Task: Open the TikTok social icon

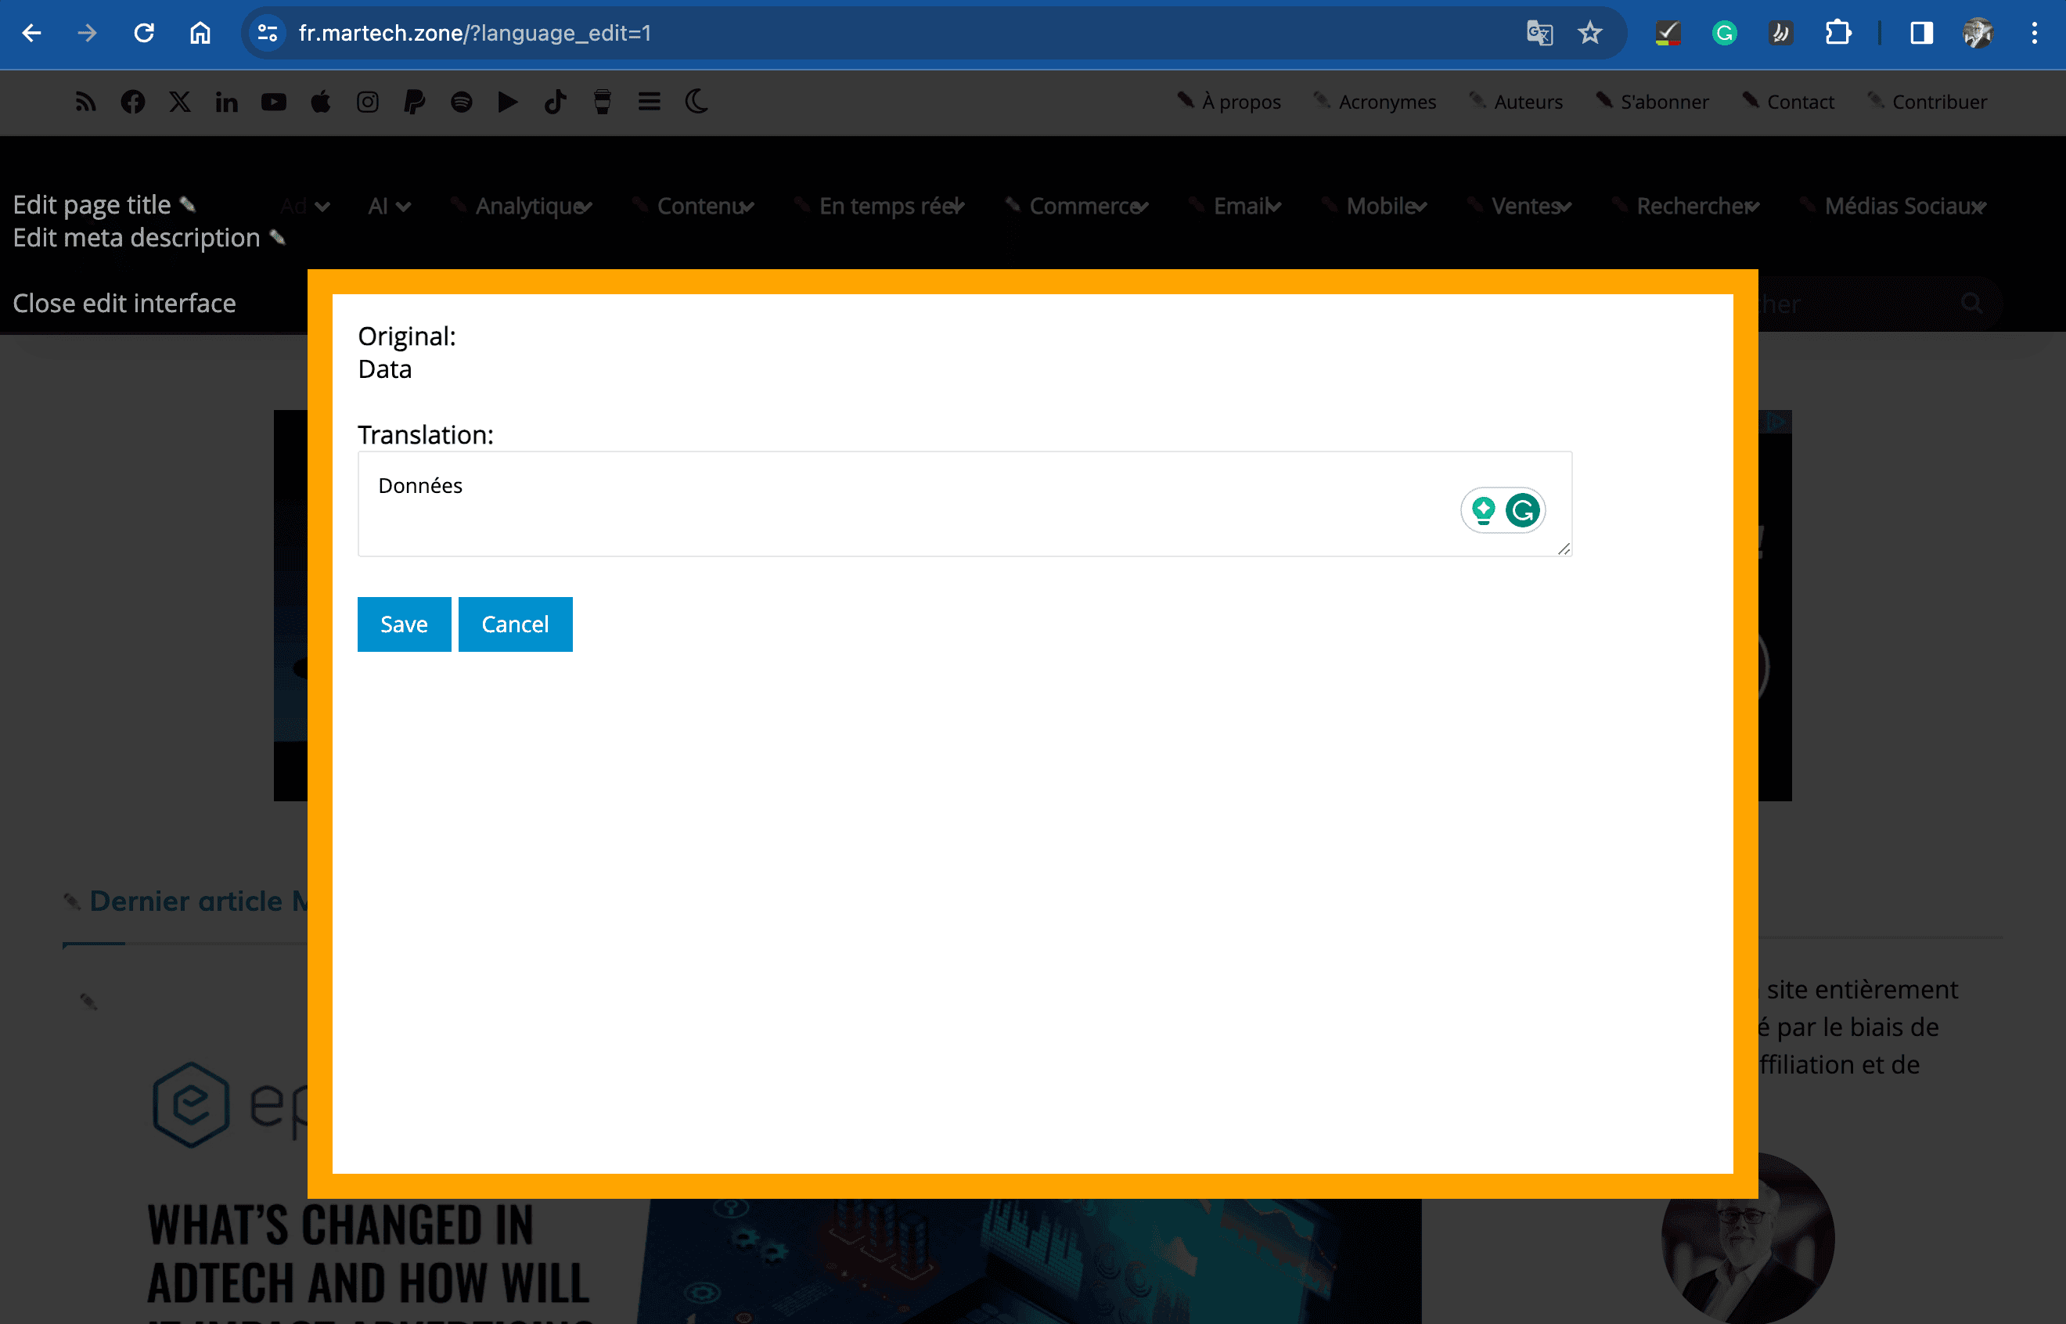Action: pyautogui.click(x=555, y=103)
